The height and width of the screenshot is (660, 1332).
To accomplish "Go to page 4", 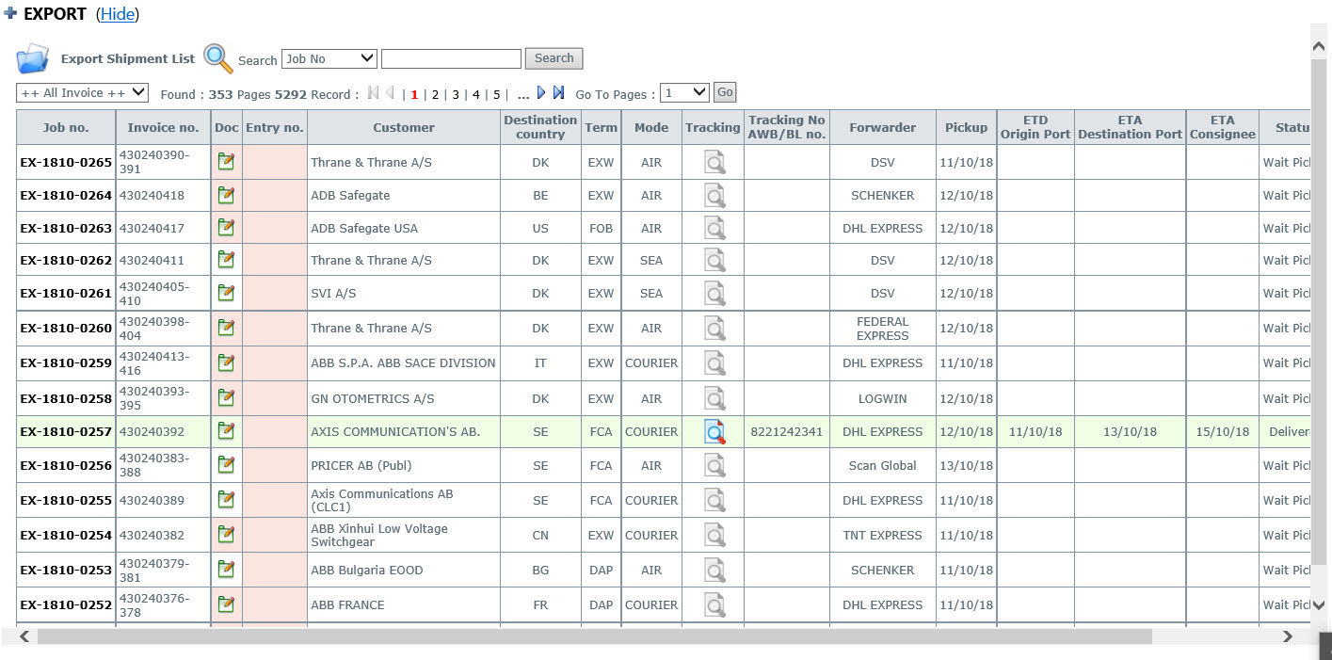I will (x=476, y=94).
